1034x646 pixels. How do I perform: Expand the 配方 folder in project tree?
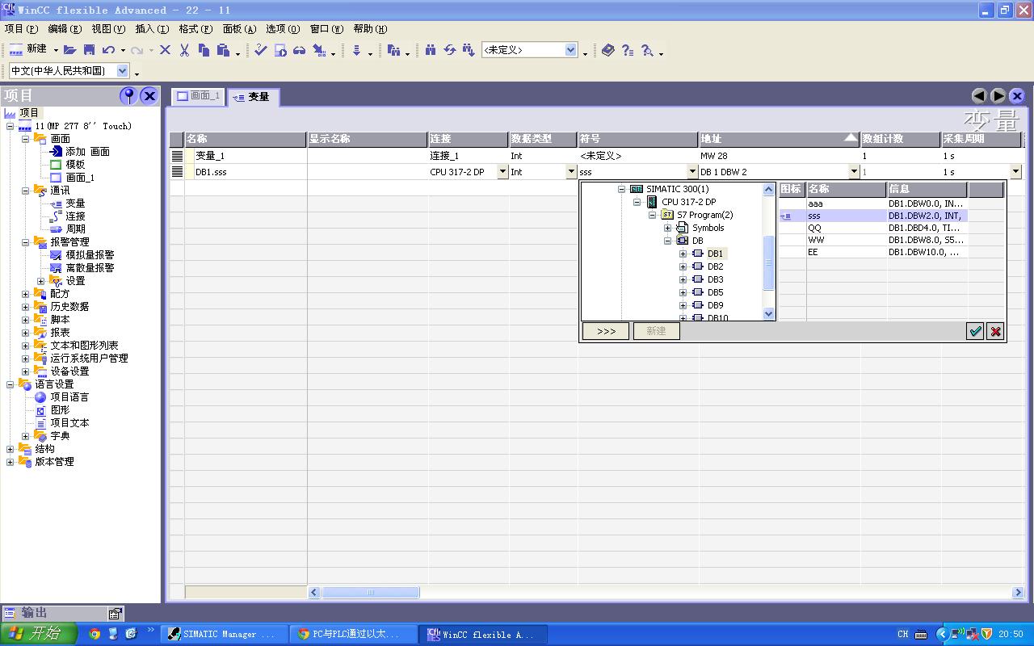(x=26, y=294)
